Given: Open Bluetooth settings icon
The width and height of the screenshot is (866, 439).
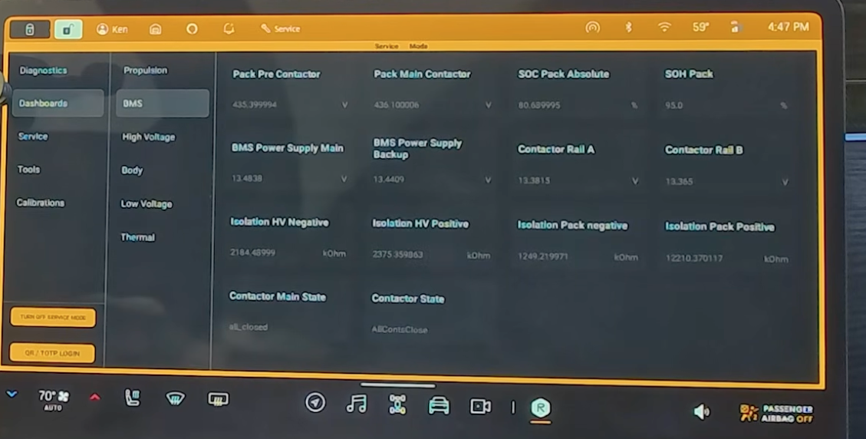Looking at the screenshot, I should tap(628, 27).
